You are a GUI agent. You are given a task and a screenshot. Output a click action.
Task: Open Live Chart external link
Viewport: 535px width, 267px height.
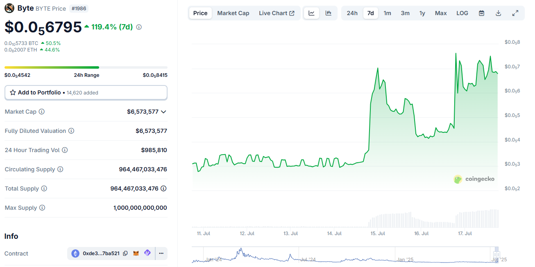pyautogui.click(x=277, y=13)
